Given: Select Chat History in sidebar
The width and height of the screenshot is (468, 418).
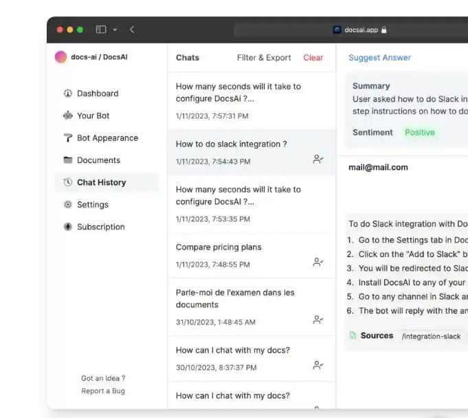Looking at the screenshot, I should [107, 182].
